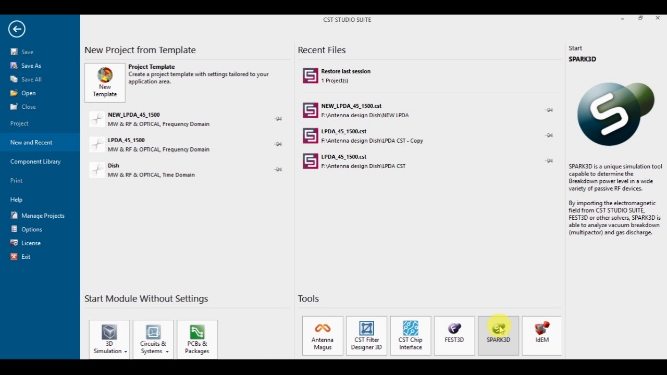Open Dish template icon

[97, 170]
